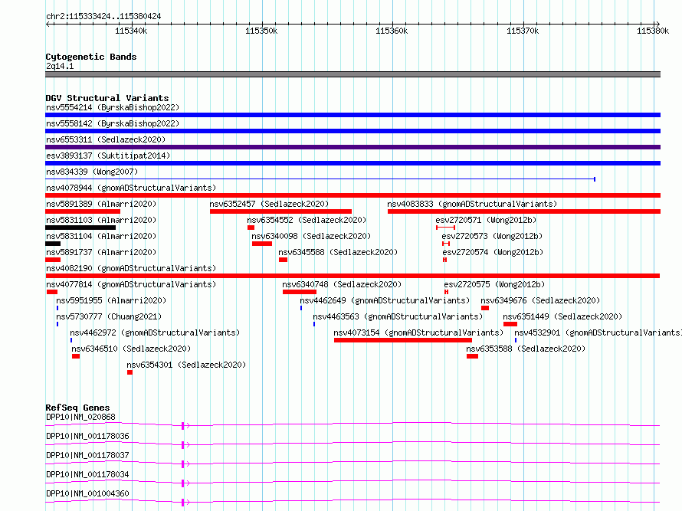
Task: Click the nsv5951955 (Almarri2020) label
Action: [111, 300]
